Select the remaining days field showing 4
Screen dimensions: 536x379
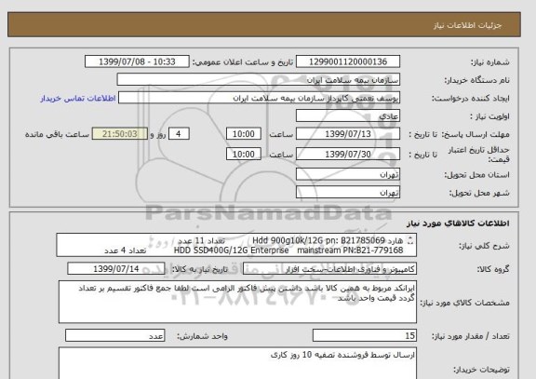[179, 134]
